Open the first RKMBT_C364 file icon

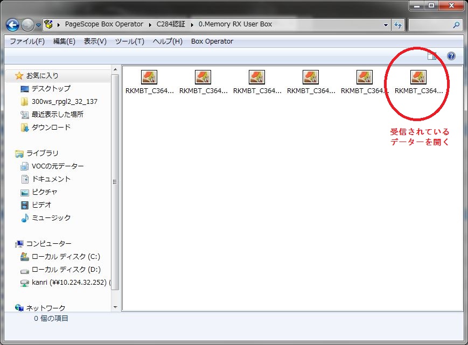149,78
